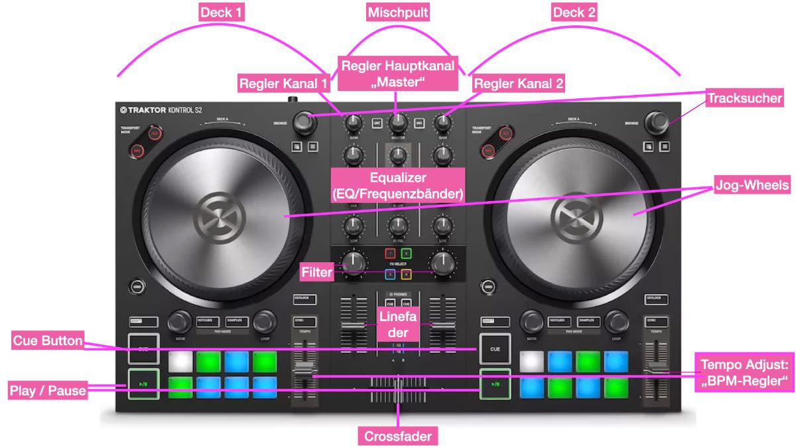Viewport: 796px width, 448px height.
Task: Toggle headphone CUE for channel B
Action: [406, 303]
